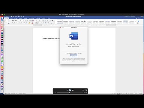Toggle Superscript formatting
The image size is (144, 108).
point(24,23)
